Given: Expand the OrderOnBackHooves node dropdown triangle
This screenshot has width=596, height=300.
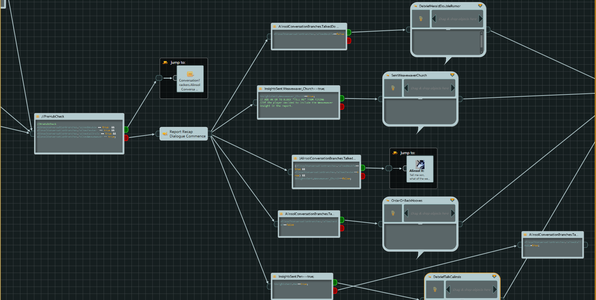Looking at the screenshot, I should [x=452, y=200].
